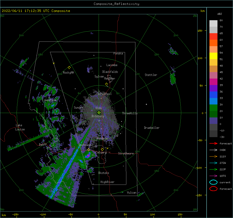
Task: Click the Sundre town label
Action: click(78, 107)
